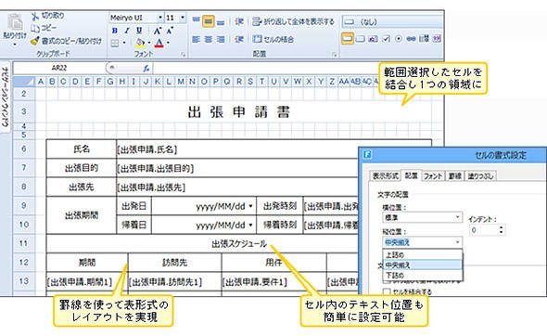The height and width of the screenshot is (336, 547).
Task: Click the format painter brush icon
Action: tap(35, 41)
